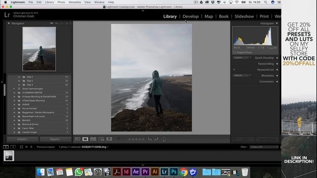Open the Filters Off dropdown
Viewport: 317px width, 178px height.
click(264, 147)
